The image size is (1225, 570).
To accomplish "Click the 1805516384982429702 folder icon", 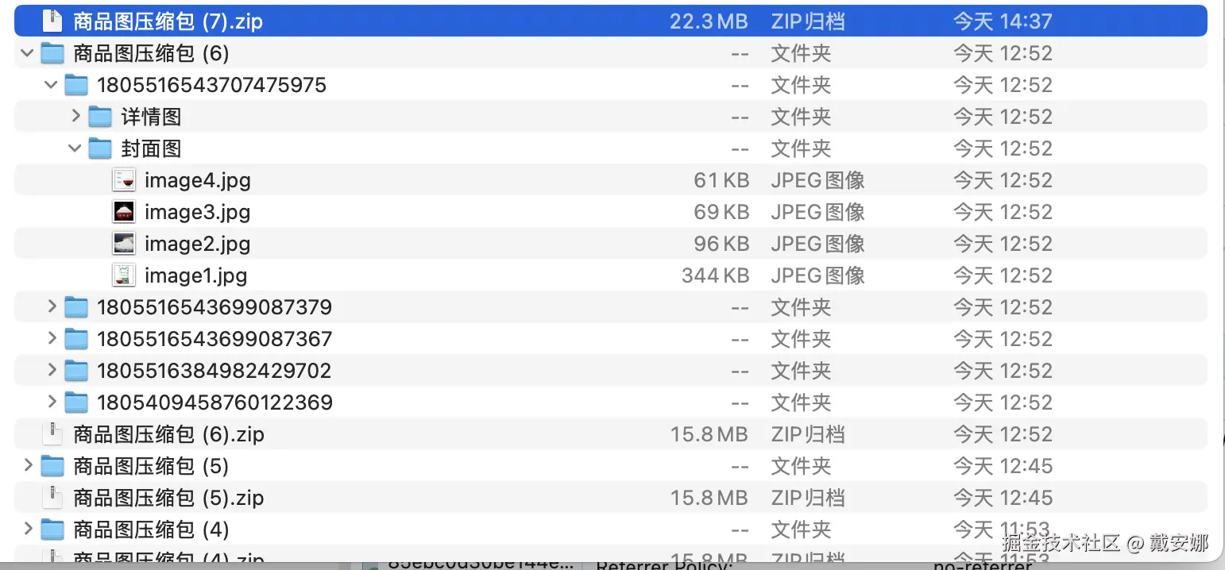I will coord(75,371).
